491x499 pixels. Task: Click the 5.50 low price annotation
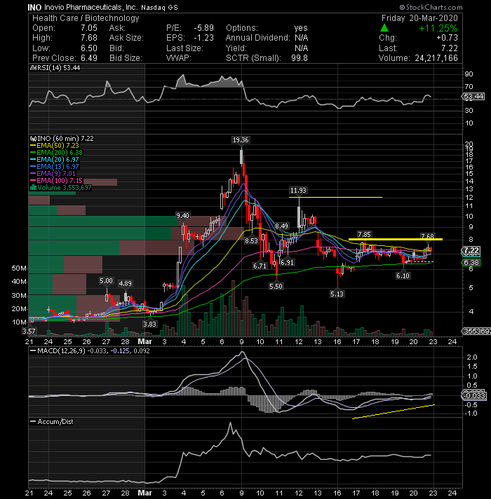point(276,286)
